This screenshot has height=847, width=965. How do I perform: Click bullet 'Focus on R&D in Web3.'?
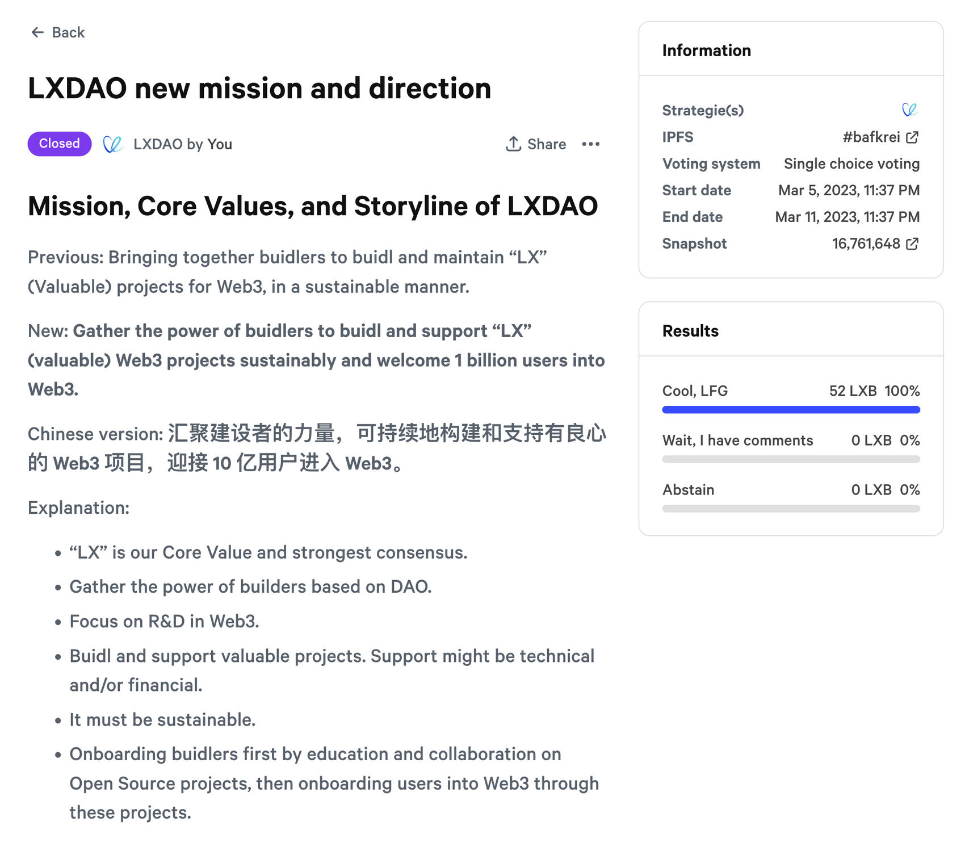[164, 621]
